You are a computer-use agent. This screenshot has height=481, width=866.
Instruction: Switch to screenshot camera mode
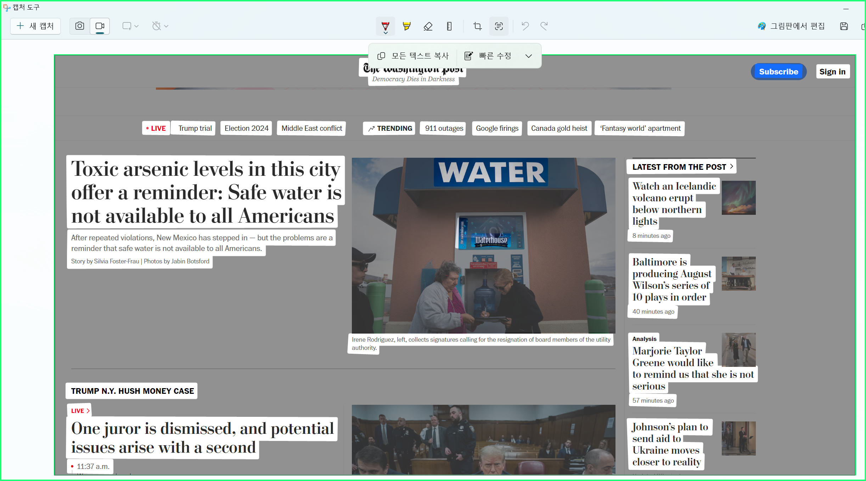(80, 26)
